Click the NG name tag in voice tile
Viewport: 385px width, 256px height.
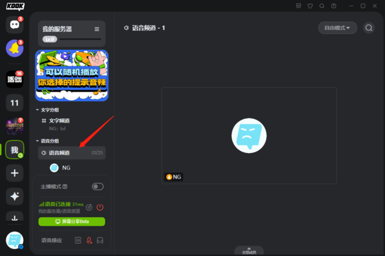(x=174, y=177)
